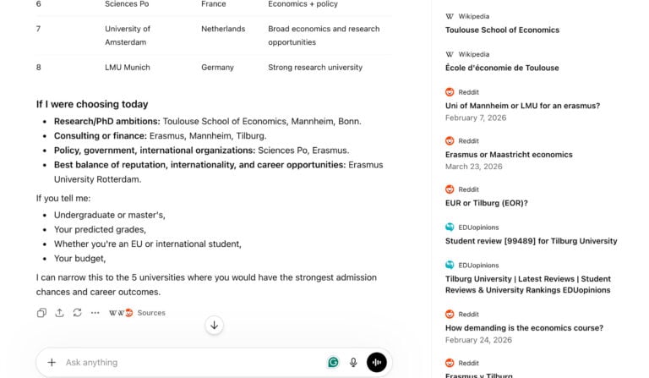
Task: Regenerate the response with the refresh icon
Action: pos(78,313)
